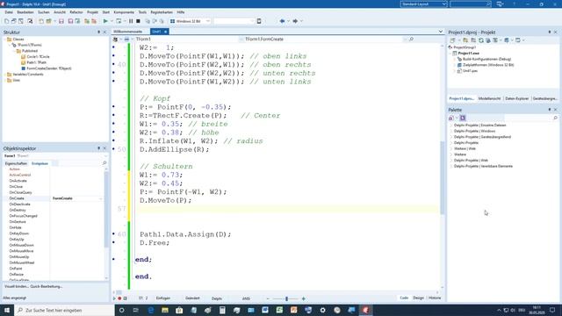The width and height of the screenshot is (562, 316).
Task: Click the Windows taskbar search field
Action: tap(64, 310)
